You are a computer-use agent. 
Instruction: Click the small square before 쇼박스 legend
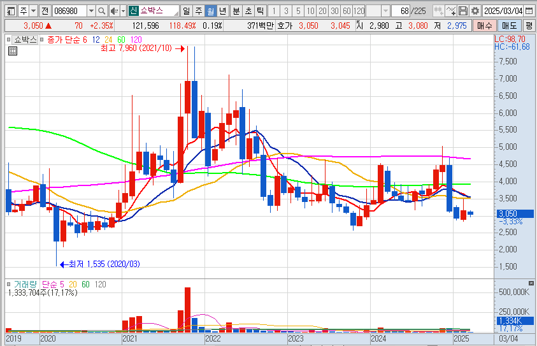pos(8,40)
